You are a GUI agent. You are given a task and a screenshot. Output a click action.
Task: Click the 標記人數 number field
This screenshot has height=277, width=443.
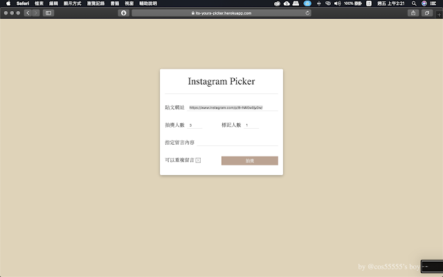click(251, 125)
